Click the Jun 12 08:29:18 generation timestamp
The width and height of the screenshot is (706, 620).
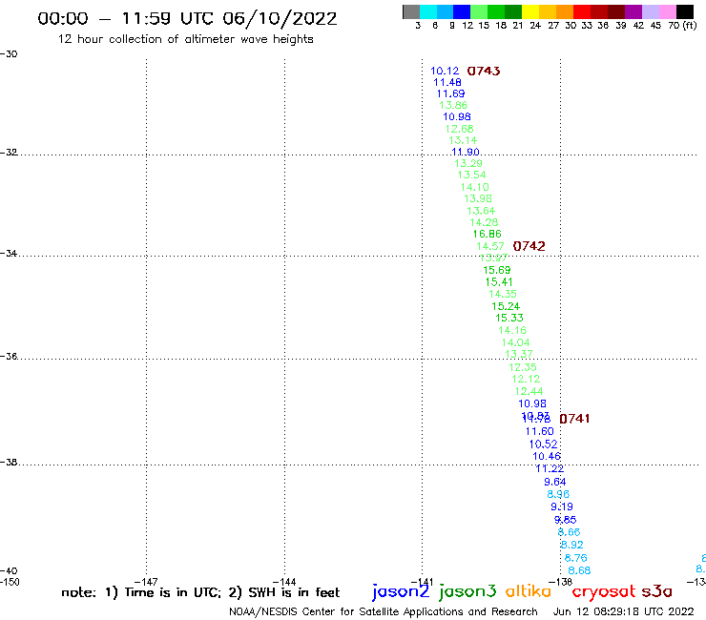pos(623,611)
